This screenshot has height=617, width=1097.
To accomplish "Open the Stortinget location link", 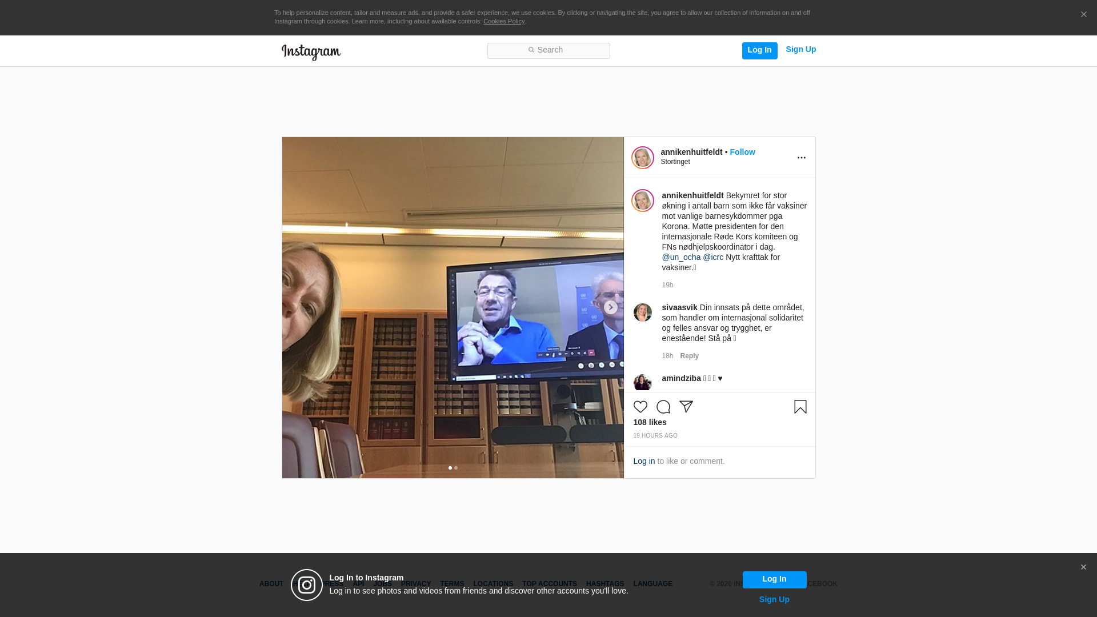I will 675,162.
